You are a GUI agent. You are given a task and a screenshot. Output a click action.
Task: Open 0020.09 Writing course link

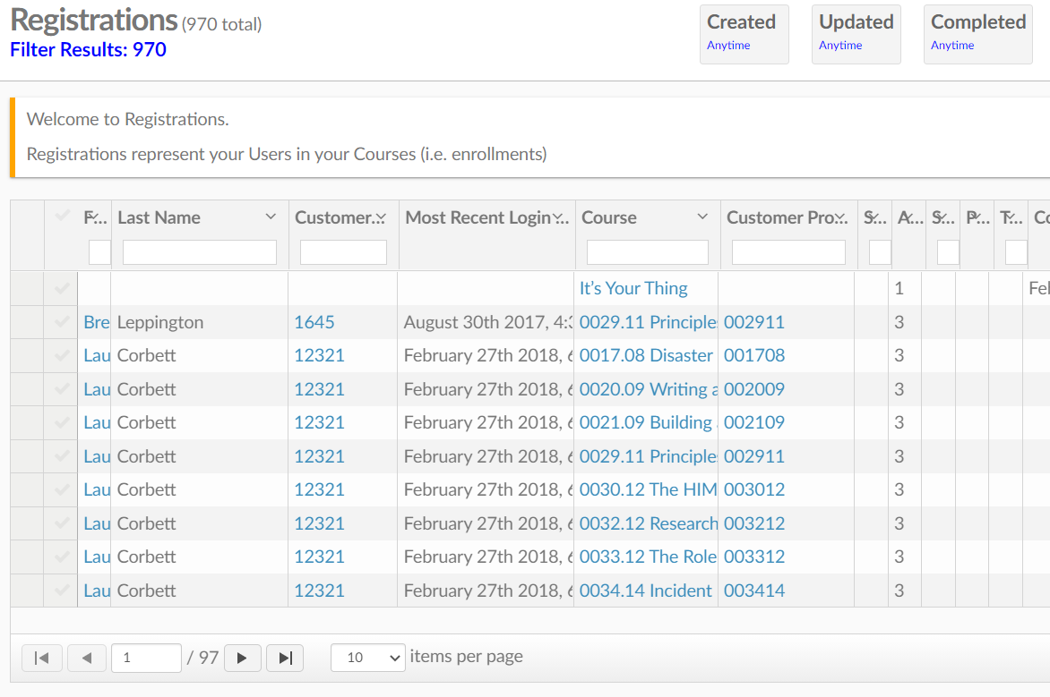[x=648, y=388]
